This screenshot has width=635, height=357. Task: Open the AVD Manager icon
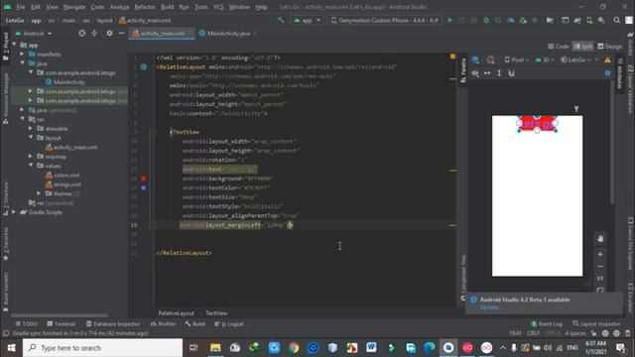(589, 20)
